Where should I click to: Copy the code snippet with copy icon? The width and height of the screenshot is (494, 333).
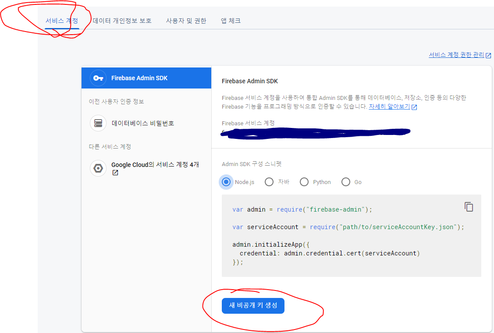tap(469, 207)
